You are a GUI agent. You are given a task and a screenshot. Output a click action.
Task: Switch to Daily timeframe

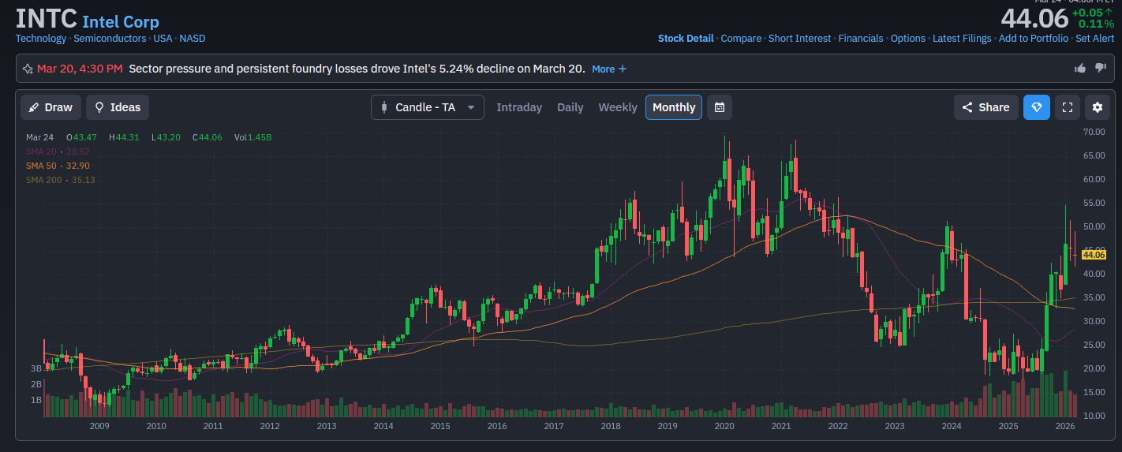point(570,107)
